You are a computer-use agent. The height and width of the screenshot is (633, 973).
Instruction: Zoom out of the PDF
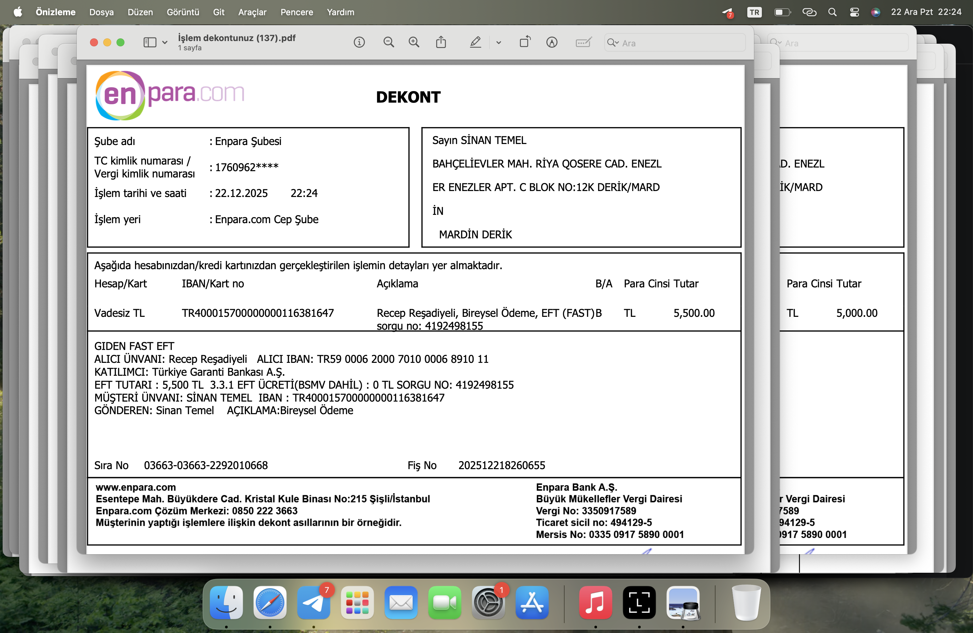[389, 42]
